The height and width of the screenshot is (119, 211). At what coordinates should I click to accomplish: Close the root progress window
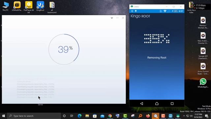[x=123, y=18]
